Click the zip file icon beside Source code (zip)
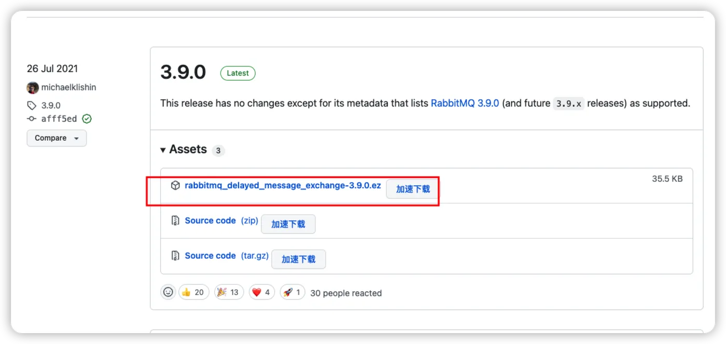Viewport: 726px width, 344px height. click(x=176, y=221)
